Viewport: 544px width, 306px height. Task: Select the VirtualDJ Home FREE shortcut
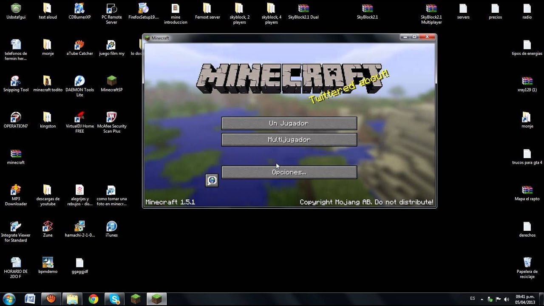[79, 123]
